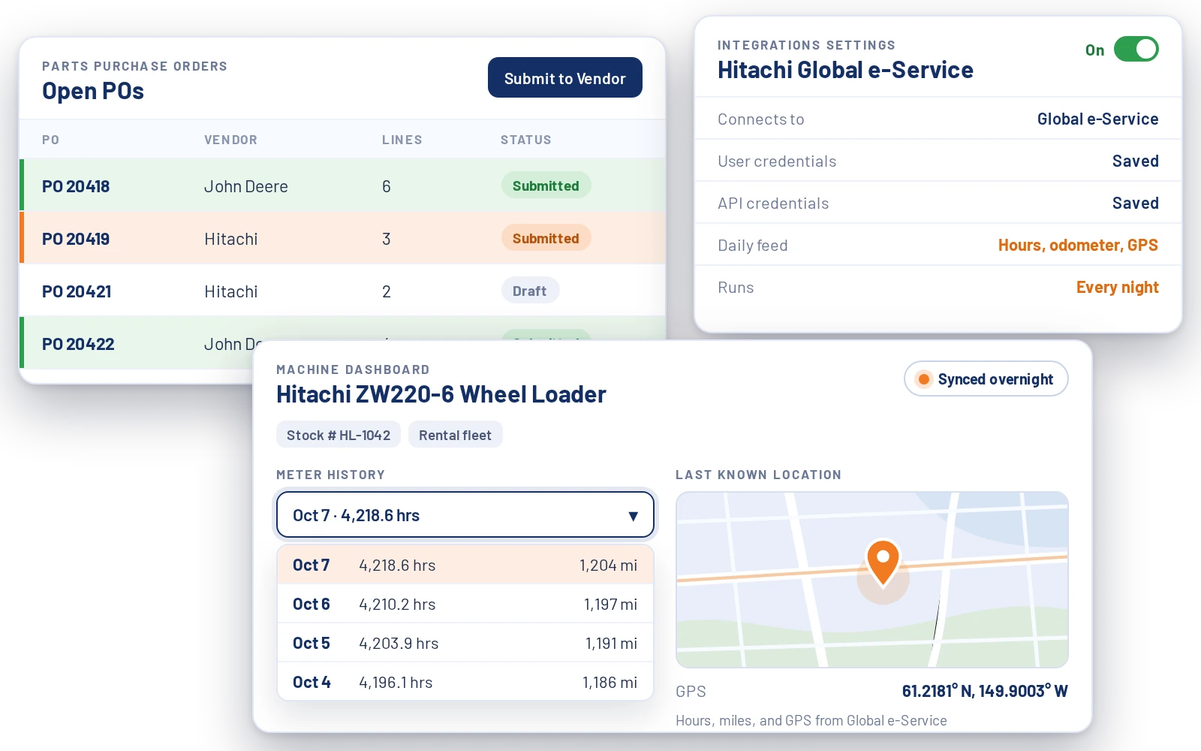Click John Deere vendor on PO 20418

pyautogui.click(x=246, y=186)
